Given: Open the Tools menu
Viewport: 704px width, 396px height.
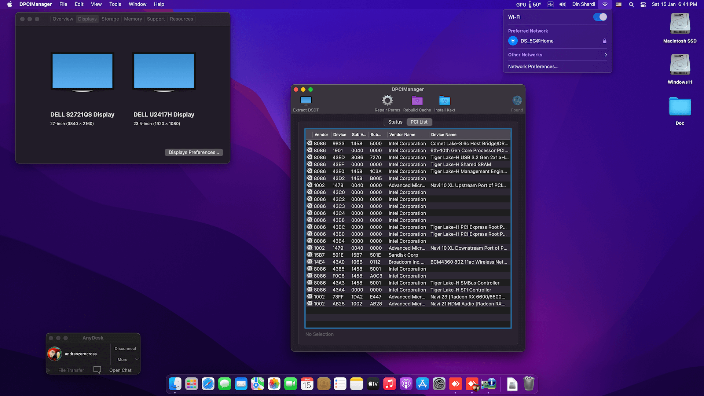Looking at the screenshot, I should [x=115, y=4].
